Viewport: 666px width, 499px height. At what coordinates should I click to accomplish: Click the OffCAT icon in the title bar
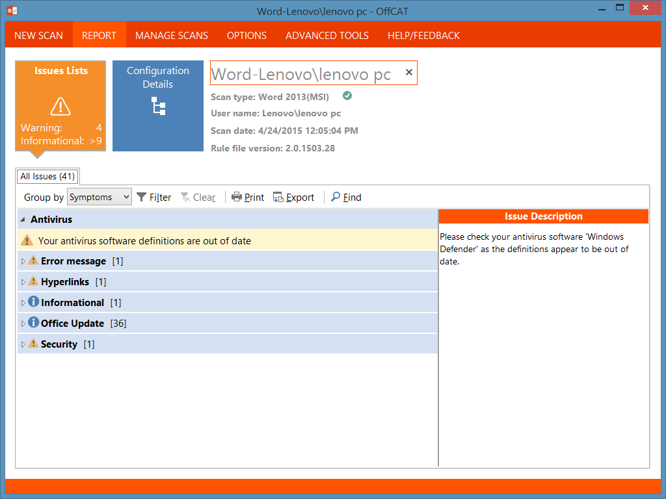coord(11,10)
